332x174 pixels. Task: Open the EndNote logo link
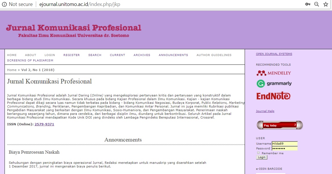click(273, 96)
